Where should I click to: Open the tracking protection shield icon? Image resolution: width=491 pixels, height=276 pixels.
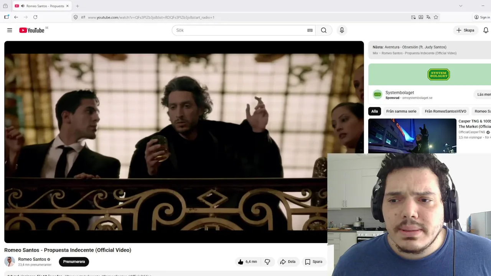(x=76, y=17)
